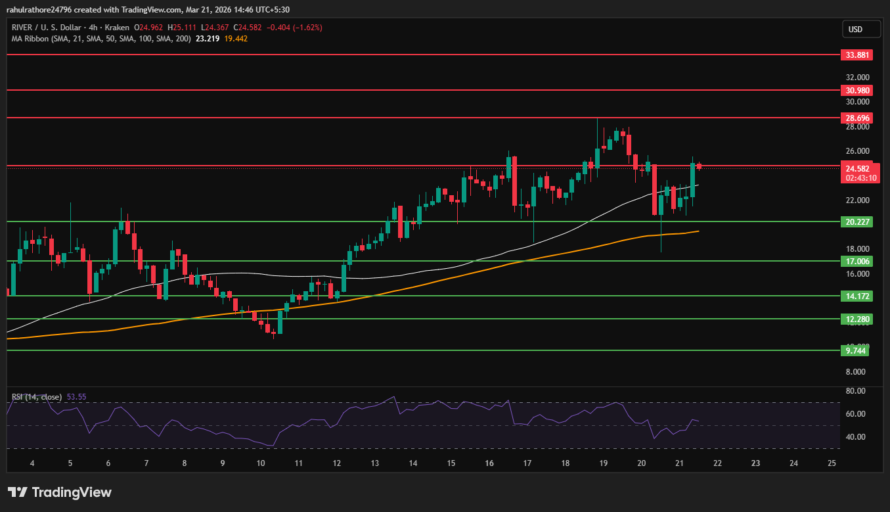Click the 14.172 green support label
890x512 pixels.
tap(857, 296)
